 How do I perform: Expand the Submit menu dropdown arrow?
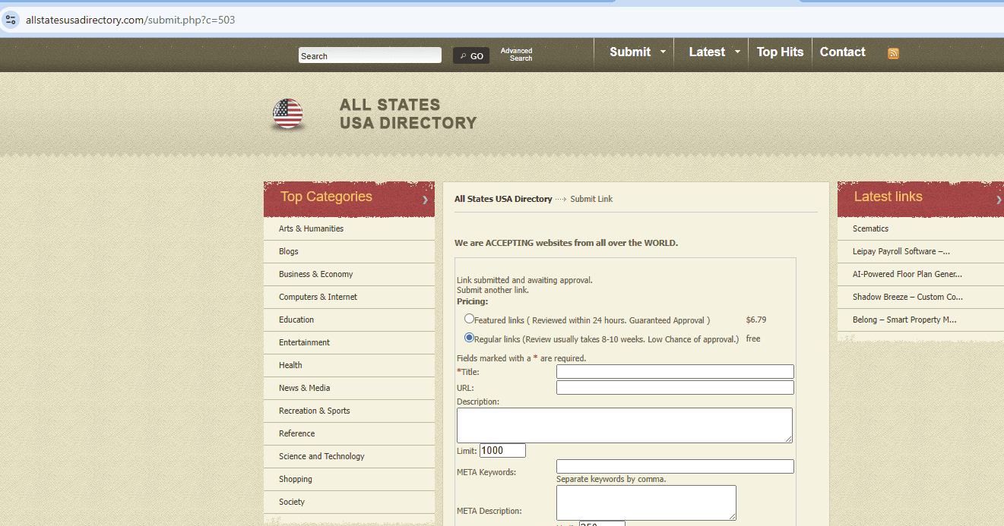[663, 52]
